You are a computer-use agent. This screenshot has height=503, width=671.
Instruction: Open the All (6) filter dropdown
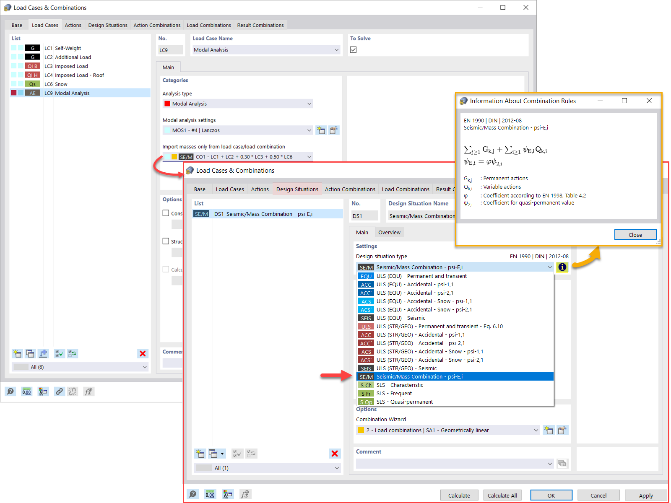145,367
